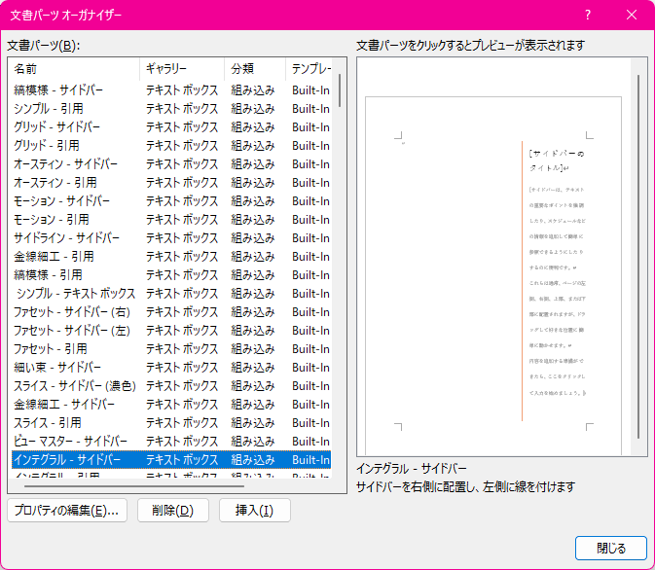Select row 金線細工 - サイドバー
Viewport: 655px width, 570px height.
click(x=171, y=405)
